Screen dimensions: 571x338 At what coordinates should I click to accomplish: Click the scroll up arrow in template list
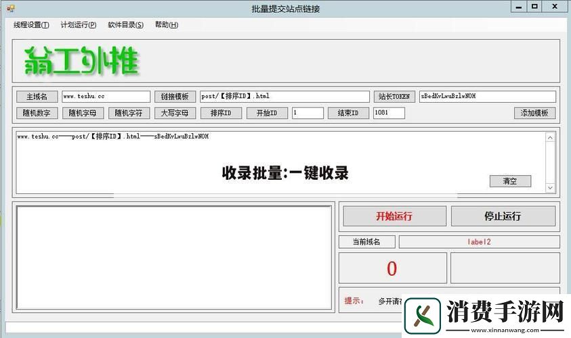550,138
